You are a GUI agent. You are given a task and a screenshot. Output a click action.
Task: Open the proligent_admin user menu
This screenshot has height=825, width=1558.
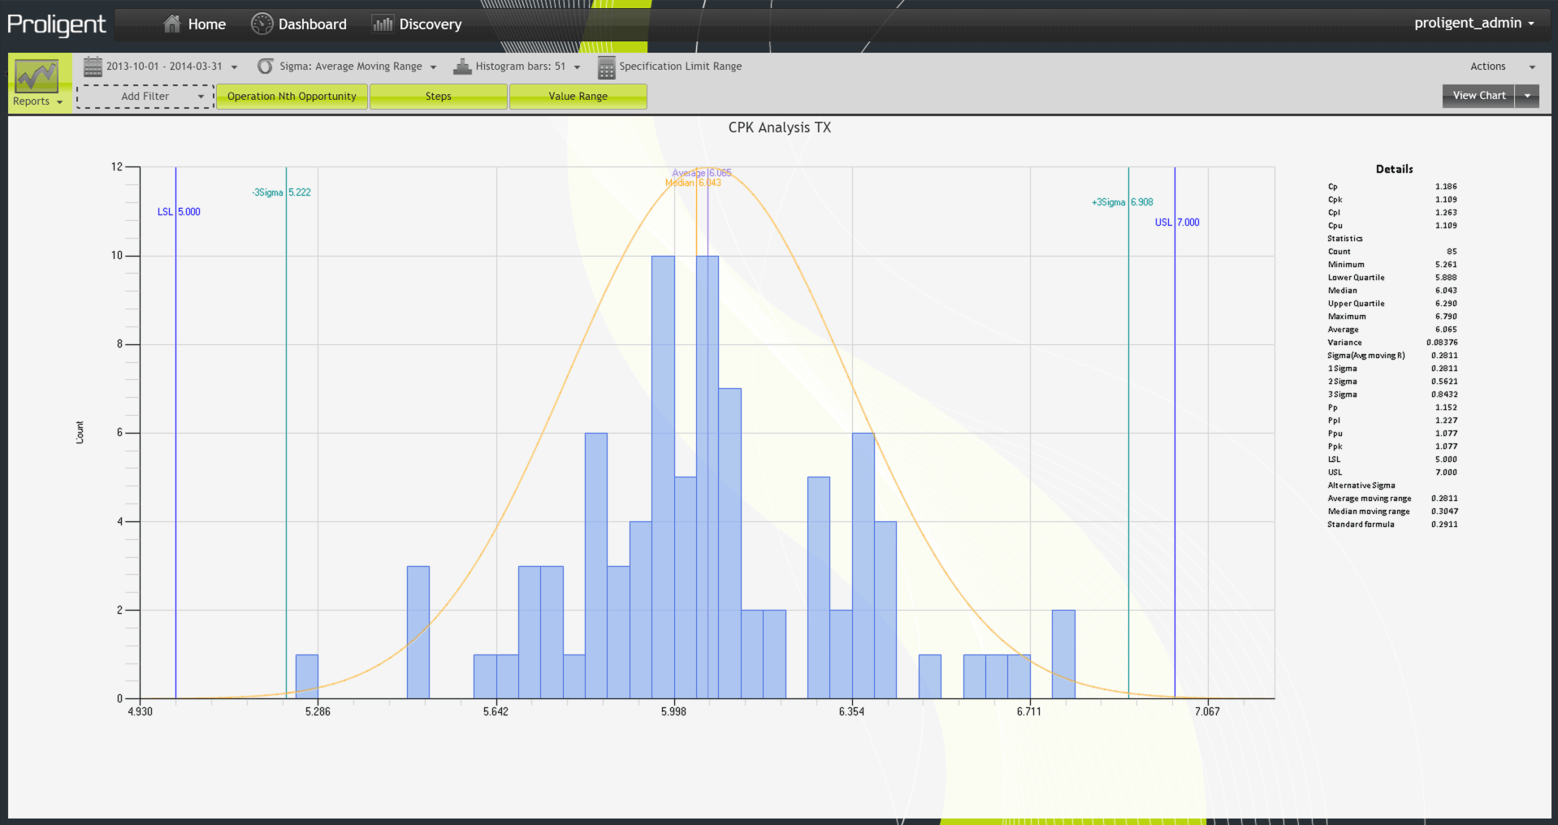[x=1474, y=23]
